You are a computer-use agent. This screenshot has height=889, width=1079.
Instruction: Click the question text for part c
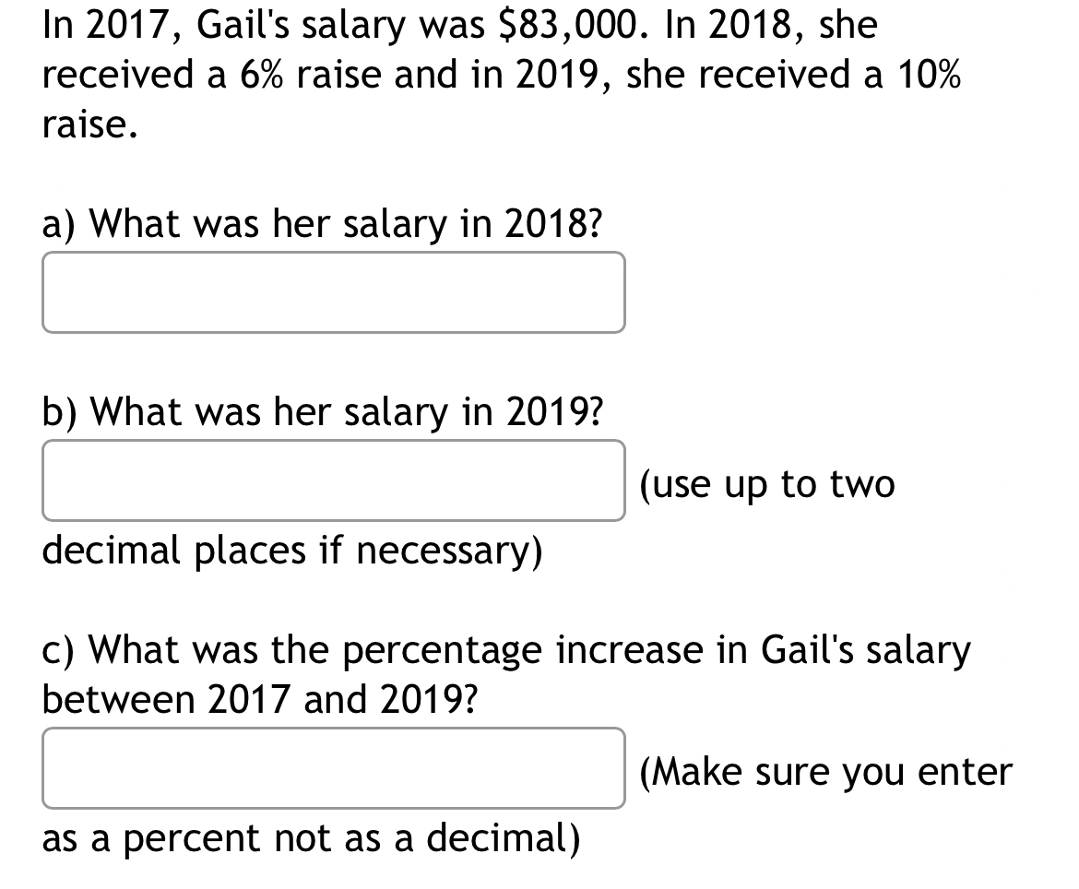pyautogui.click(x=505, y=673)
